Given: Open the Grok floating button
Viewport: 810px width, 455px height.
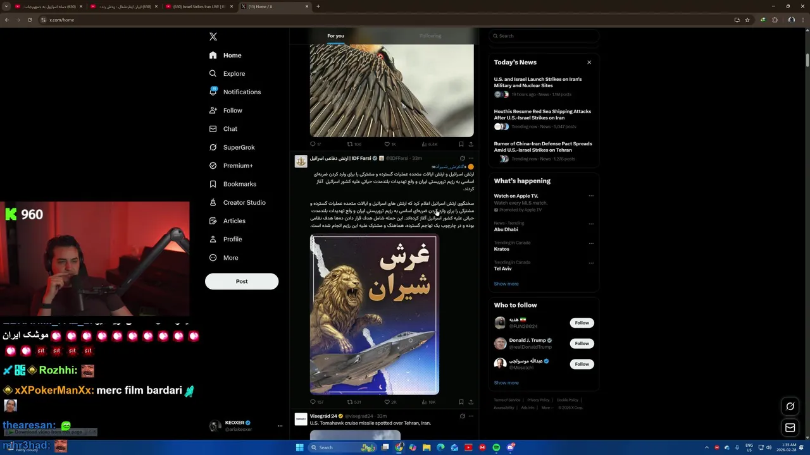Looking at the screenshot, I should point(790,406).
